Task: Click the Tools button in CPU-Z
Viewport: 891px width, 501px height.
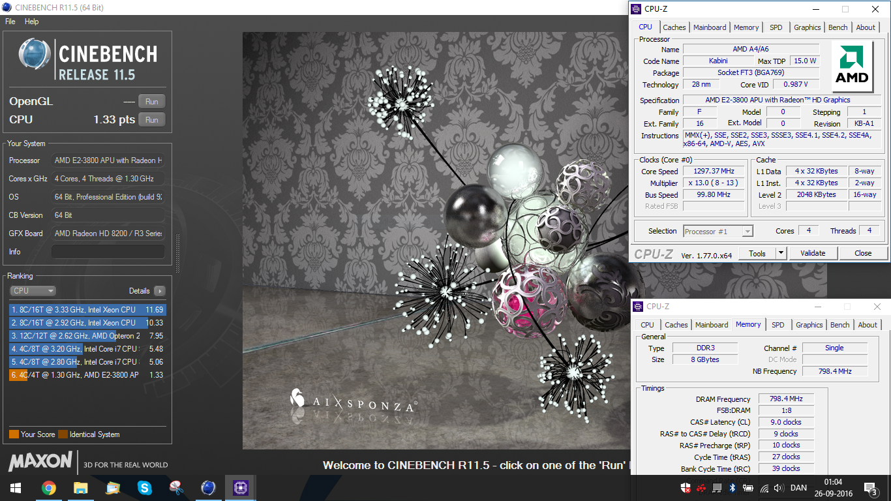Action: (x=757, y=253)
